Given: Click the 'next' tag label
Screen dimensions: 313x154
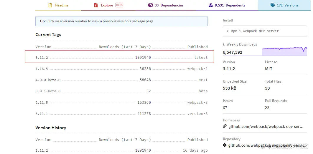Looking at the screenshot, I should pyautogui.click(x=203, y=80).
